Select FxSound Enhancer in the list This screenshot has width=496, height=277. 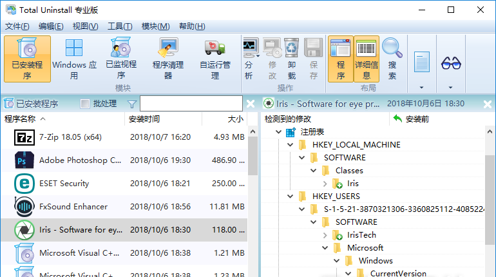(124, 207)
